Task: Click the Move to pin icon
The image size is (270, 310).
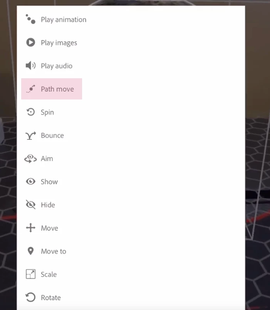Action: tap(30, 251)
